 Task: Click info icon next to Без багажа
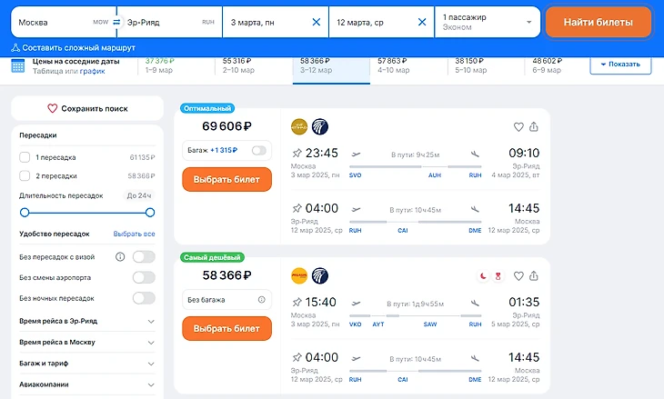261,299
